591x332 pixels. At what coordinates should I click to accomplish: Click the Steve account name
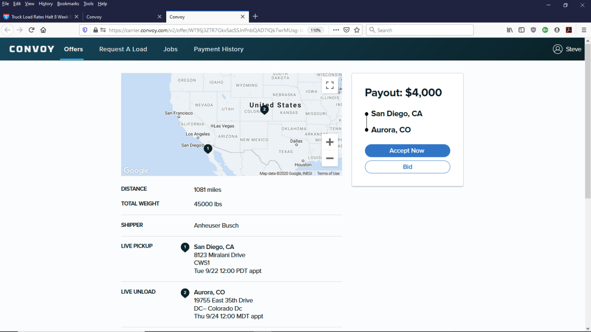pos(574,49)
